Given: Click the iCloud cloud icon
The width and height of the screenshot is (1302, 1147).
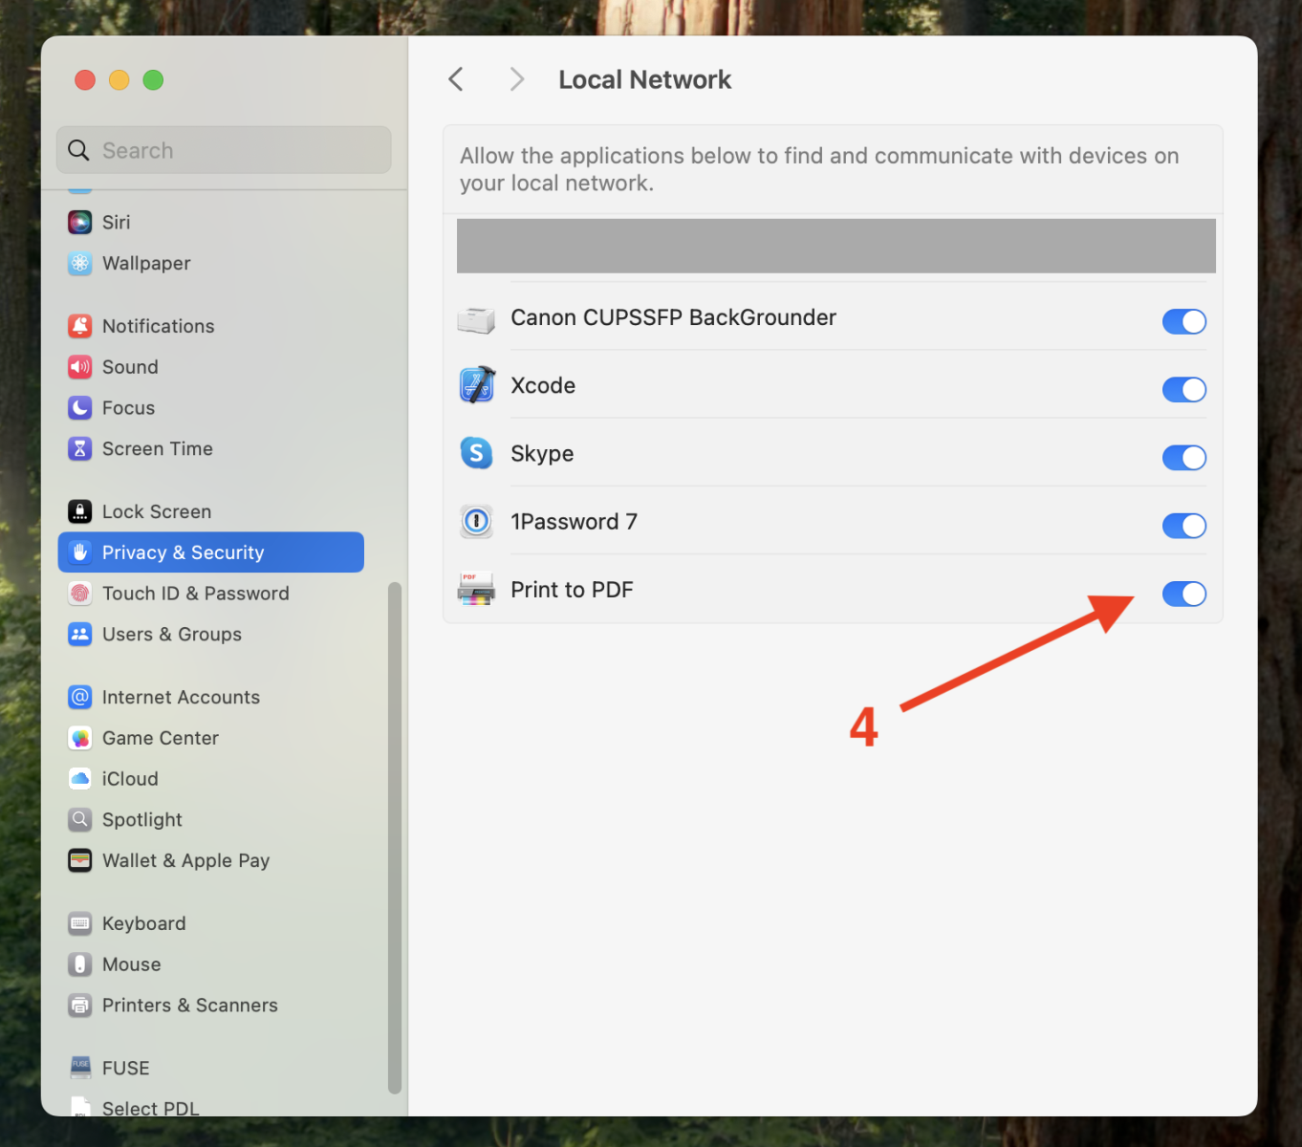Looking at the screenshot, I should [x=80, y=779].
